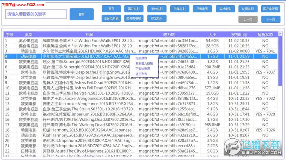The height and width of the screenshot is (160, 286).
Task: Focus the keyword search input field
Action: (x=36, y=14)
